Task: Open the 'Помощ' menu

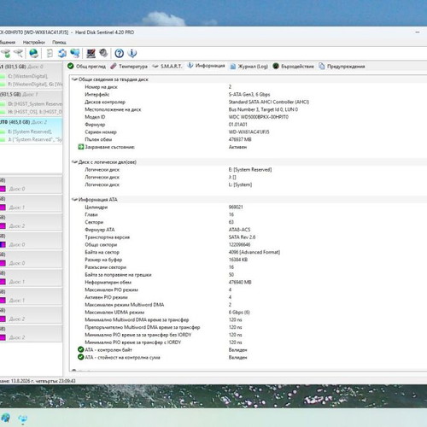Action: pos(59,43)
